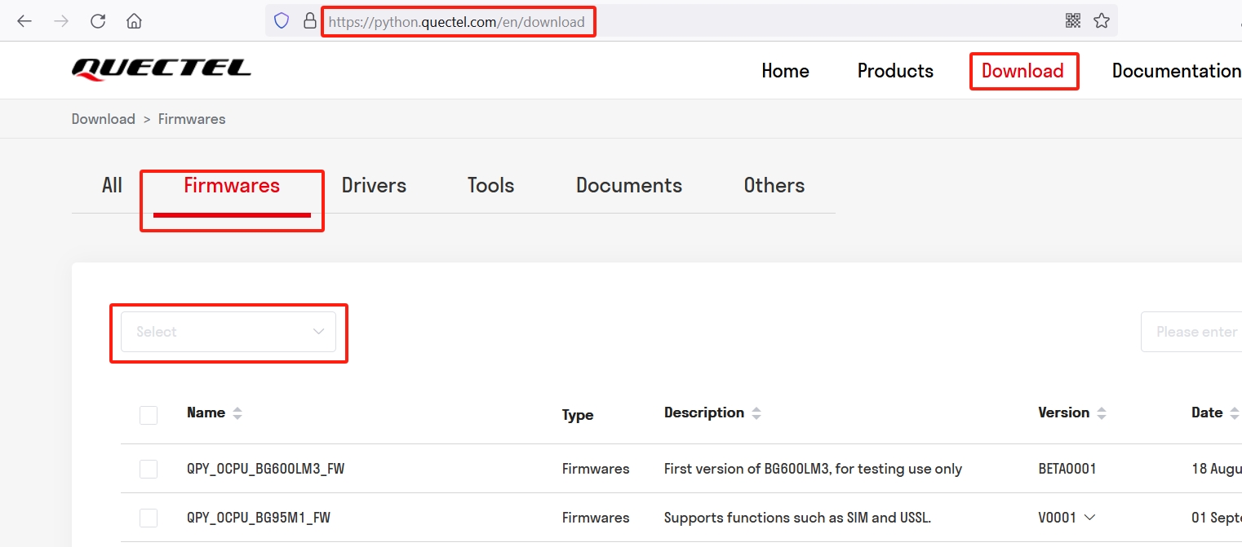The image size is (1242, 547).
Task: Switch to the Others tab
Action: pos(774,185)
